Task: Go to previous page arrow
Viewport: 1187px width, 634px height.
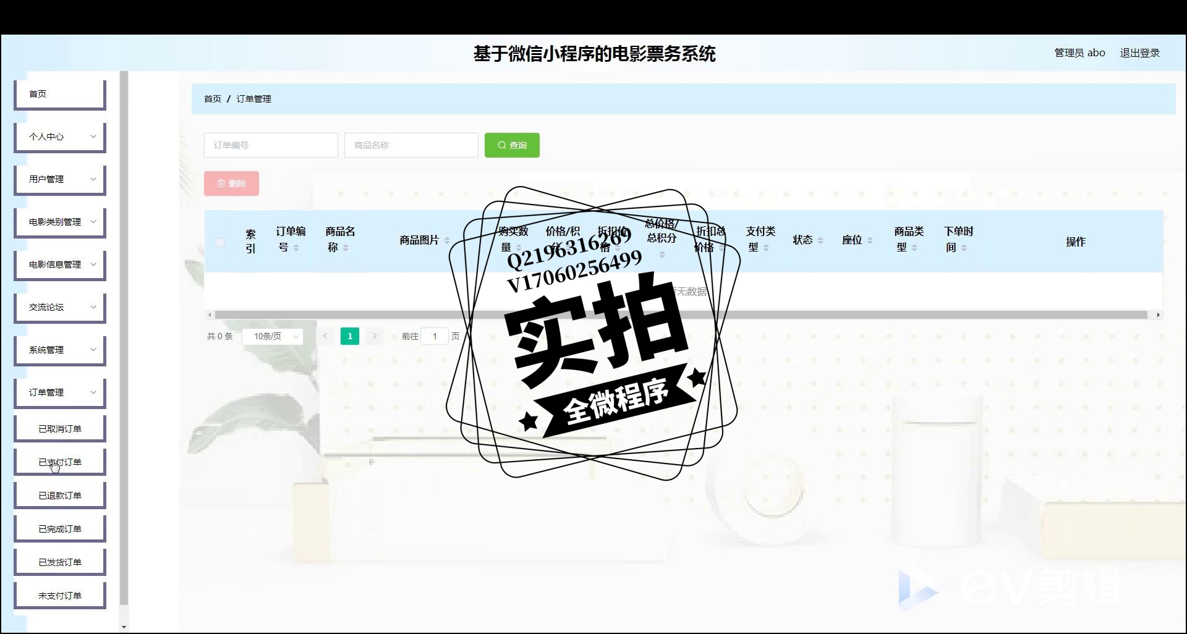Action: pyautogui.click(x=325, y=336)
